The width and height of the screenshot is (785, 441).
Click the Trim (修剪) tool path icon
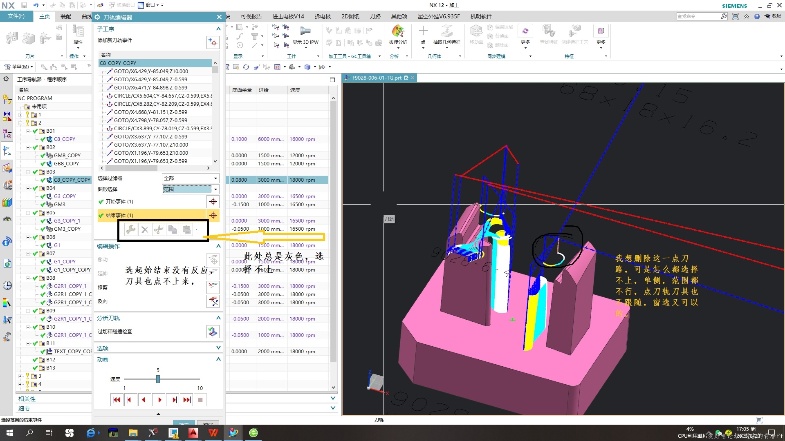pyautogui.click(x=213, y=287)
